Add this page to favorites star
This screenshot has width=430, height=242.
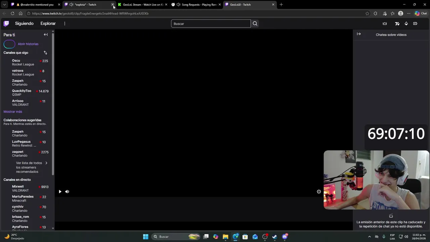point(367,13)
